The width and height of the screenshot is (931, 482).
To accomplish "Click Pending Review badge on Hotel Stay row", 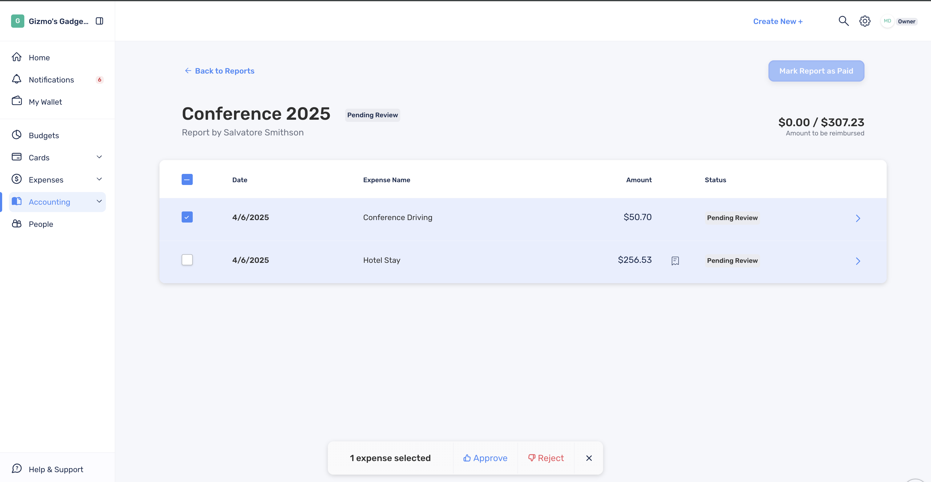I will coord(732,260).
